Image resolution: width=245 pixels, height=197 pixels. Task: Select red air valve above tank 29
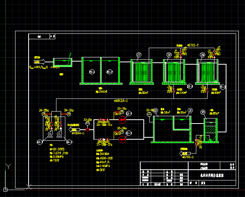[214, 54]
